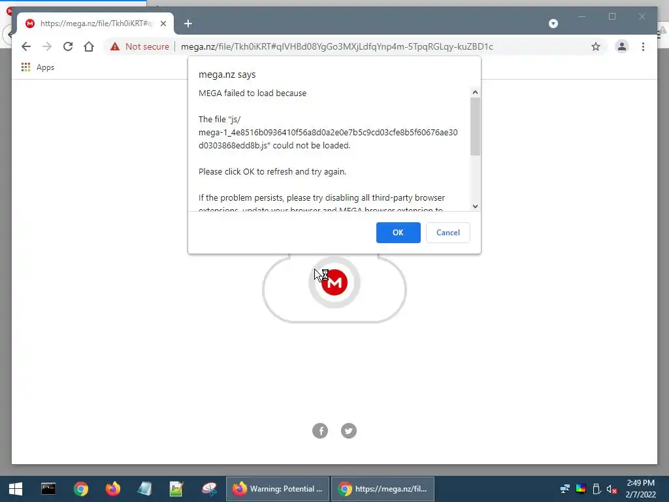Open Chrome's three-dot menu
Image resolution: width=669 pixels, height=502 pixels.
[x=643, y=46]
